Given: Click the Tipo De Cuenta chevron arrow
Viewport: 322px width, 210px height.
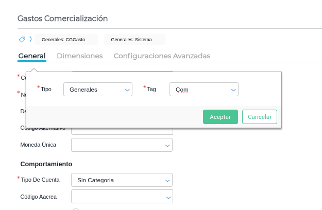Looking at the screenshot, I should tap(167, 180).
